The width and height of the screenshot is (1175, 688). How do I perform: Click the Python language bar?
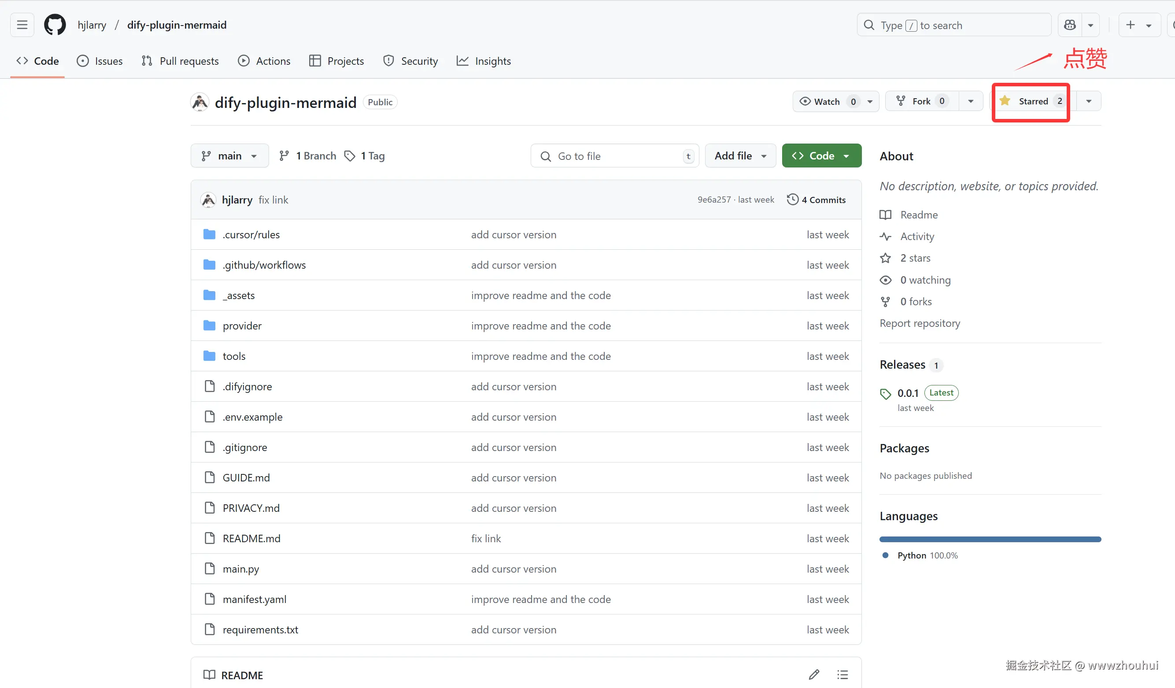(x=990, y=539)
